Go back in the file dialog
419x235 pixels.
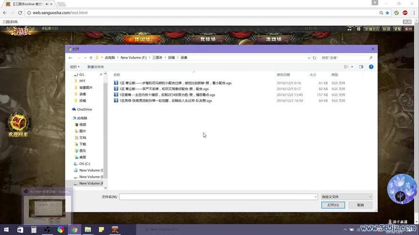point(70,58)
